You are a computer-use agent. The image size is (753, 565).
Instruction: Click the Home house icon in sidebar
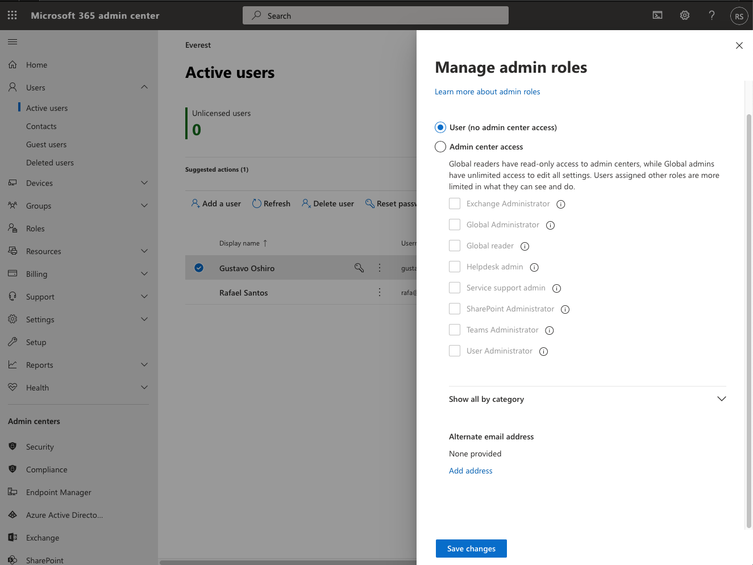coord(13,65)
